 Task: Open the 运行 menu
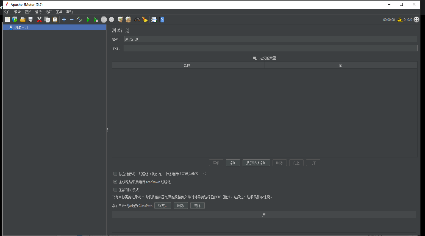coord(38,12)
